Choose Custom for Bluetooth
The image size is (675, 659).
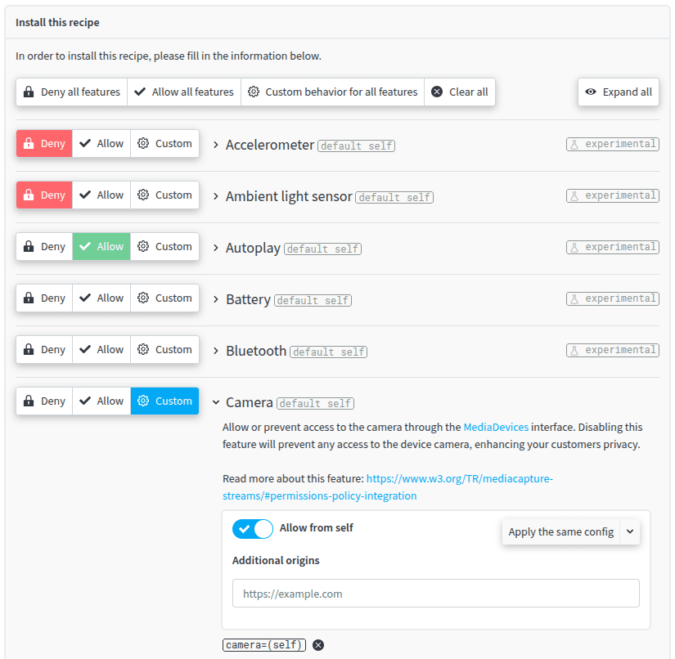(165, 349)
